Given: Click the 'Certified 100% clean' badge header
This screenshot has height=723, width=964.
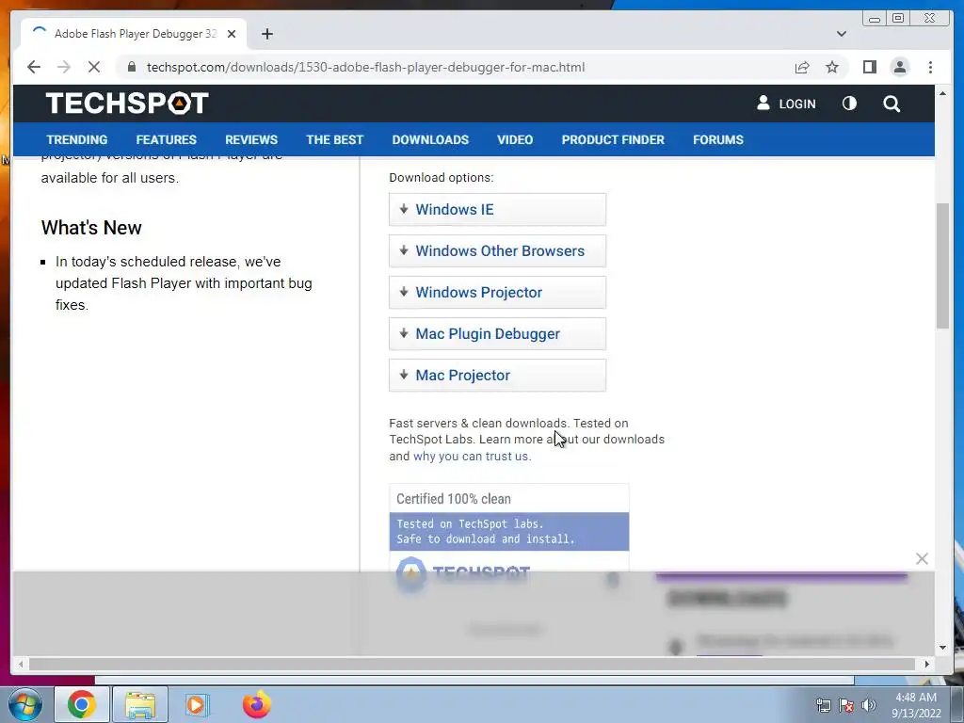Looking at the screenshot, I should coord(509,499).
